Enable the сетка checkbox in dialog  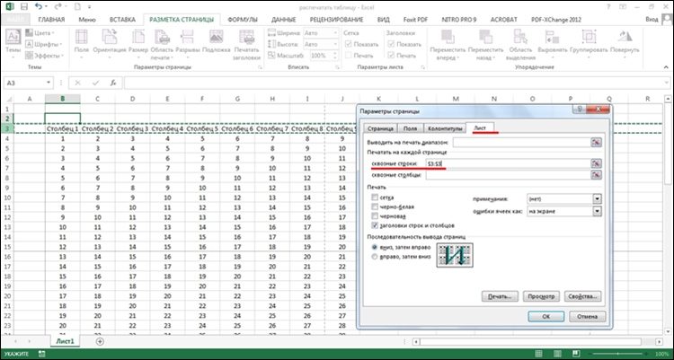click(x=375, y=196)
